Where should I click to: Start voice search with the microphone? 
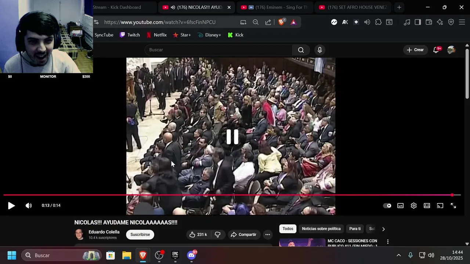coord(320,50)
